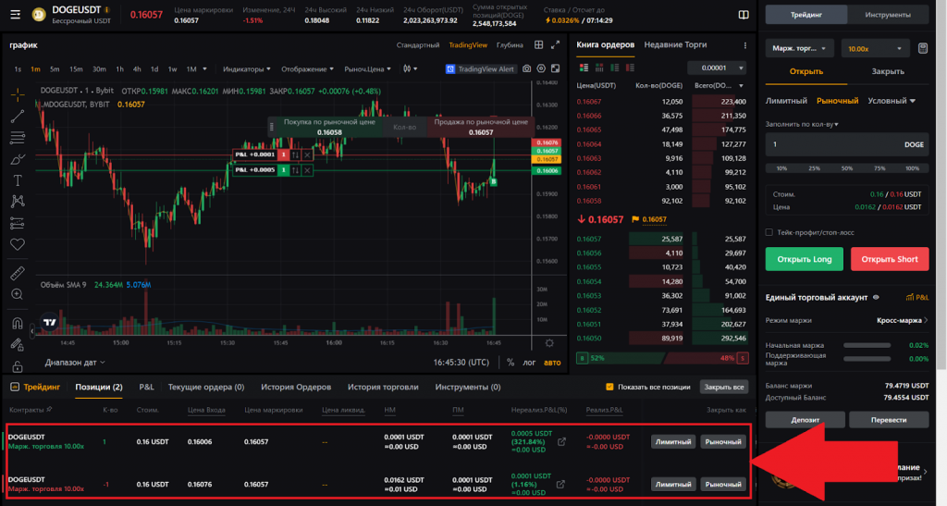Select the text annotation tool
Viewport: 947px width, 506px height.
(18, 180)
